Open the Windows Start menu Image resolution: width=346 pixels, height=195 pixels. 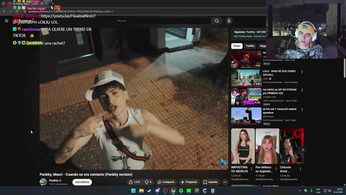(x=133, y=191)
